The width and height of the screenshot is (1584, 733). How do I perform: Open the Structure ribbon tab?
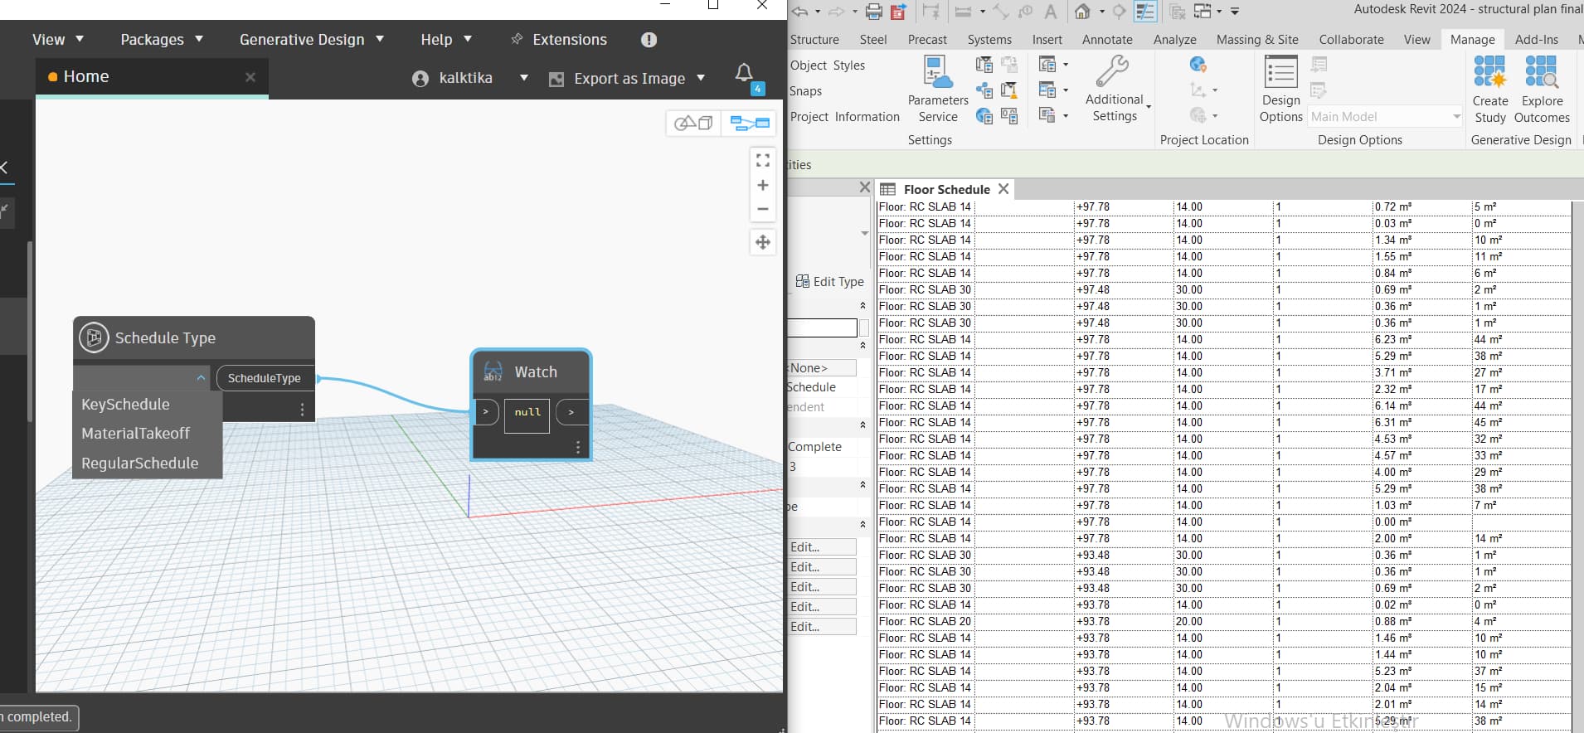coord(814,40)
